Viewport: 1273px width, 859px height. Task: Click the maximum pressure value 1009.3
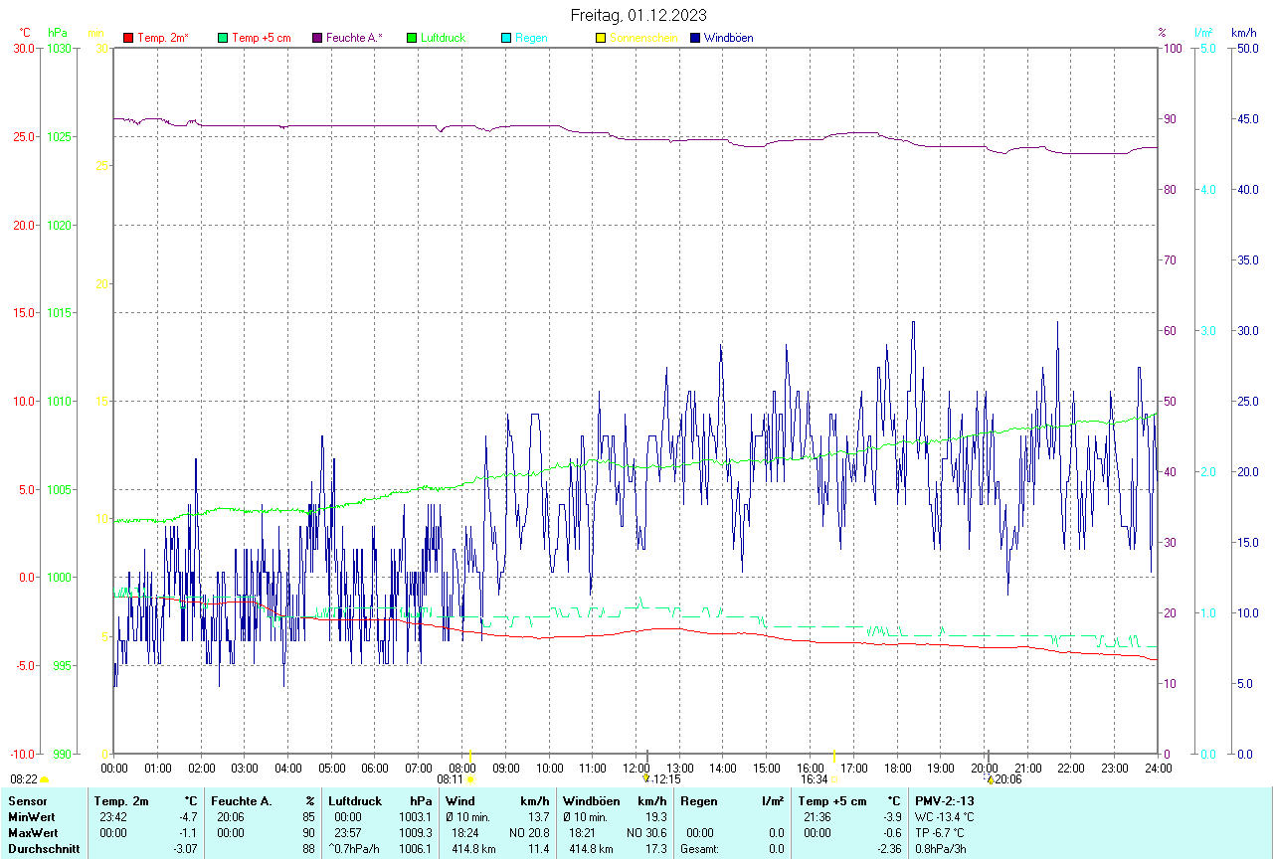click(x=416, y=833)
